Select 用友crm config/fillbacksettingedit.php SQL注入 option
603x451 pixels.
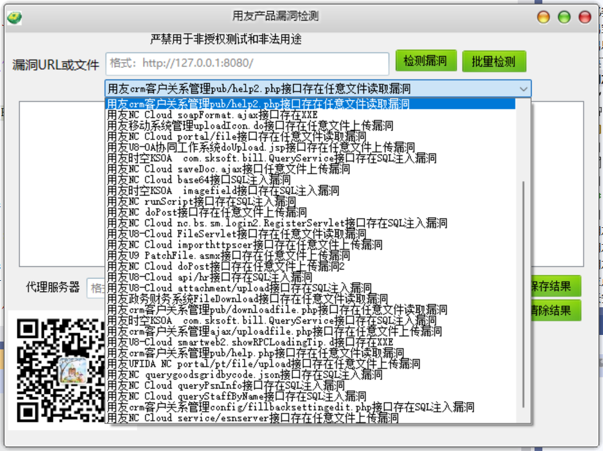(311, 407)
